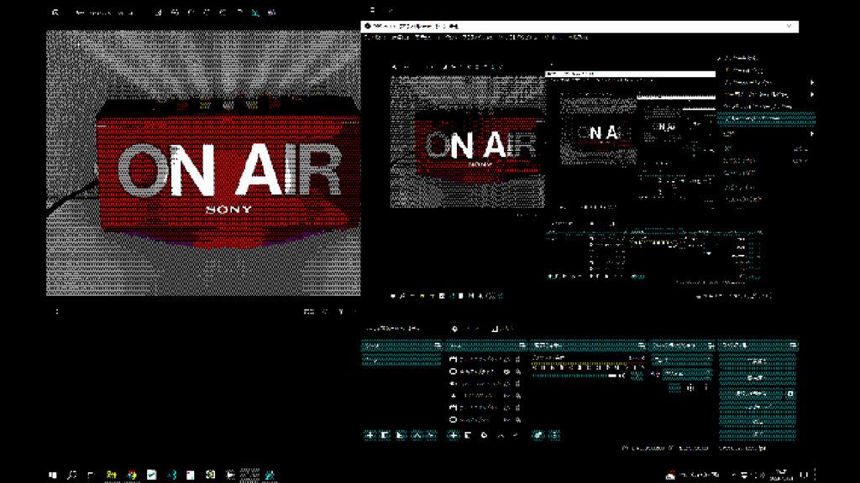The image size is (860, 483).
Task: Toggle visibility eye of the fifth source
Action: (x=506, y=408)
